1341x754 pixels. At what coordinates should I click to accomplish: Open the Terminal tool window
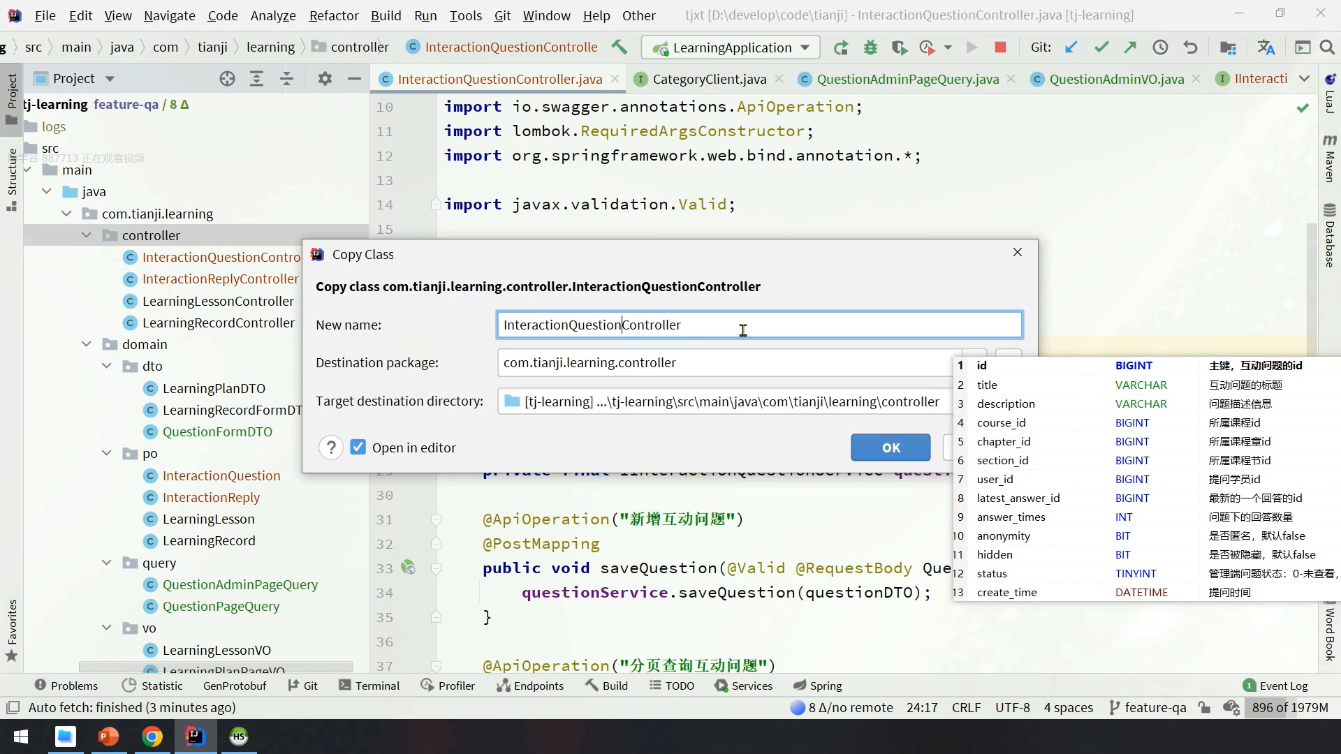369,686
